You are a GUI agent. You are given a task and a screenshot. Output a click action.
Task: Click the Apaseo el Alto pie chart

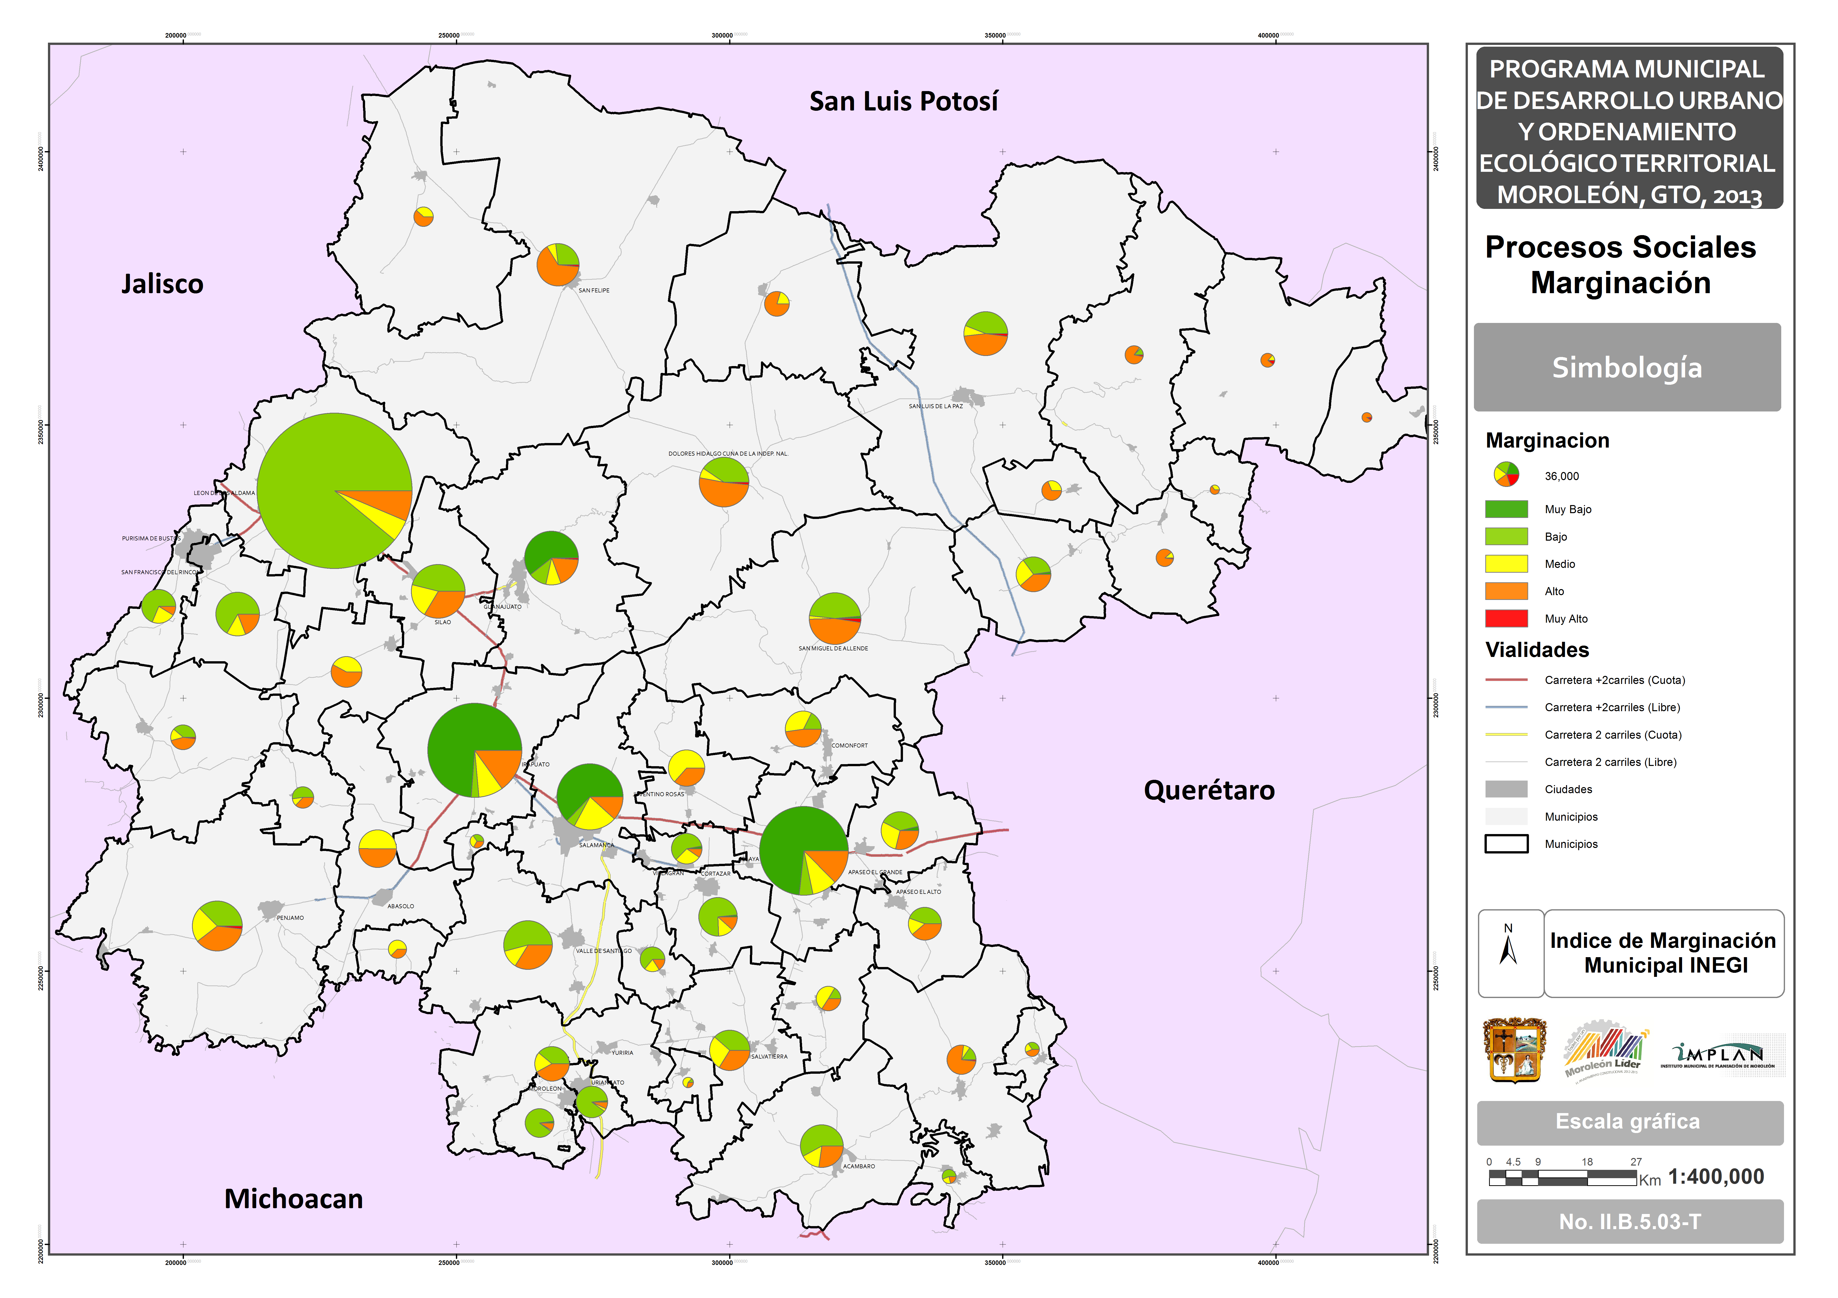tap(925, 923)
